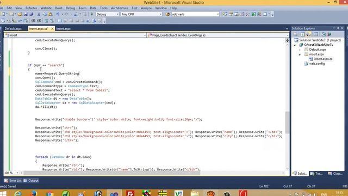348x196 pixels.
Task: Open the Website menu
Action: [x=46, y=8]
